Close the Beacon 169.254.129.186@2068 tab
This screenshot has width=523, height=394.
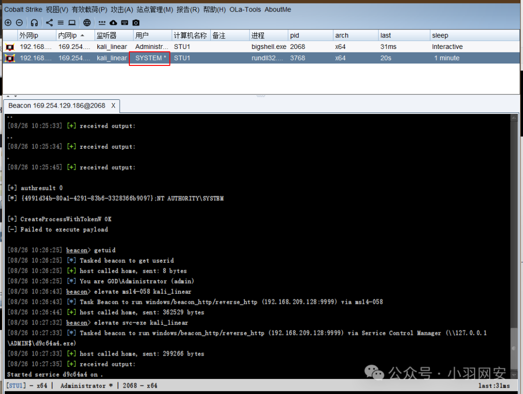coord(113,106)
